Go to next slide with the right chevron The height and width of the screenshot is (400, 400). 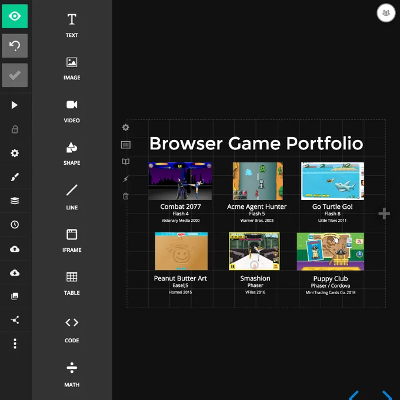point(387,395)
